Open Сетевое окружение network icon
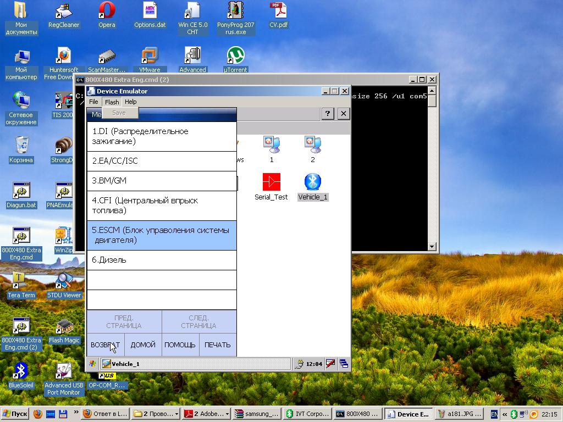The width and height of the screenshot is (563, 422). click(x=21, y=109)
